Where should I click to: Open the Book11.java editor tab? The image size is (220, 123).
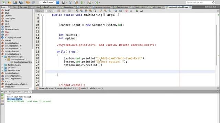tap(140, 7)
